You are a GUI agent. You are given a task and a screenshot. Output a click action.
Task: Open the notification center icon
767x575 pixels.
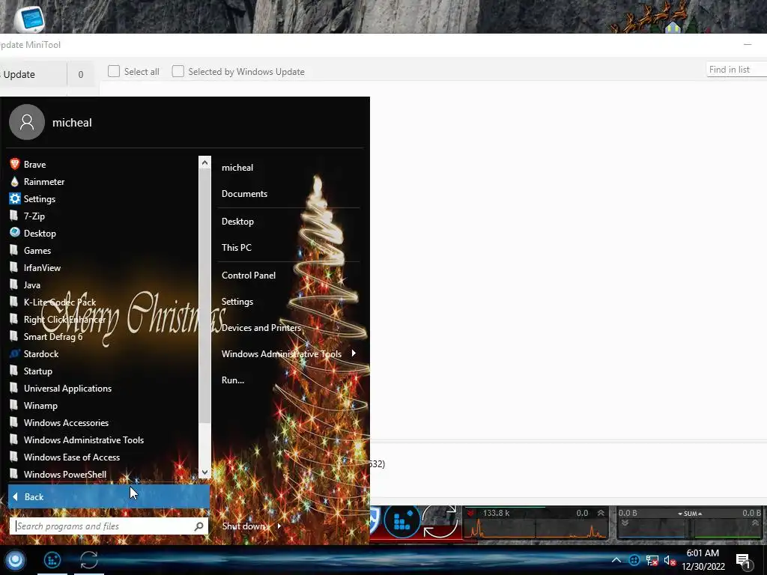click(744, 561)
